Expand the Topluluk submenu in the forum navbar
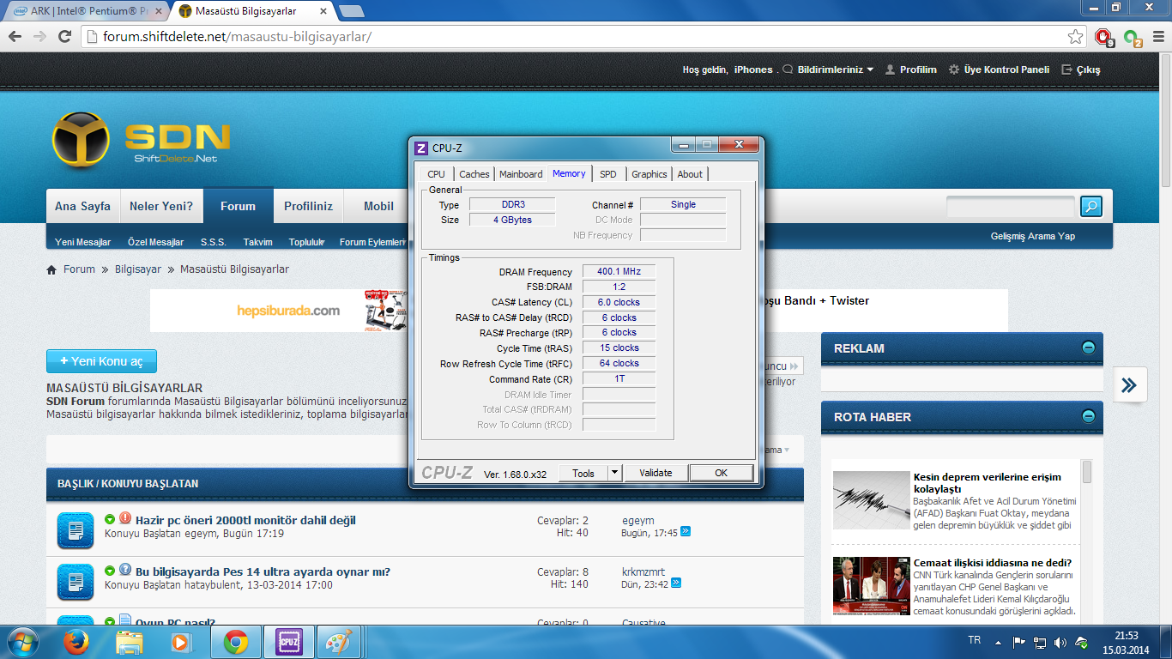The width and height of the screenshot is (1172, 659). click(306, 243)
